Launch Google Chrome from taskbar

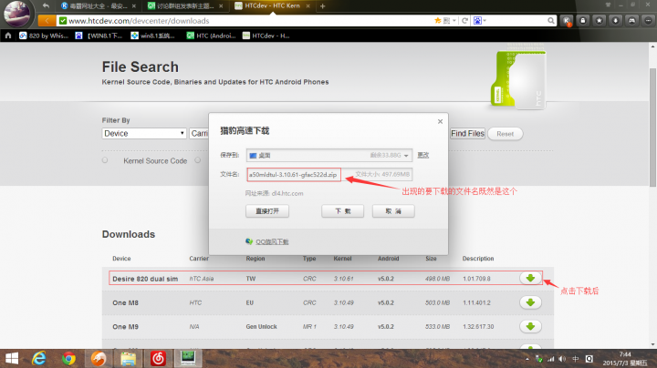68,358
